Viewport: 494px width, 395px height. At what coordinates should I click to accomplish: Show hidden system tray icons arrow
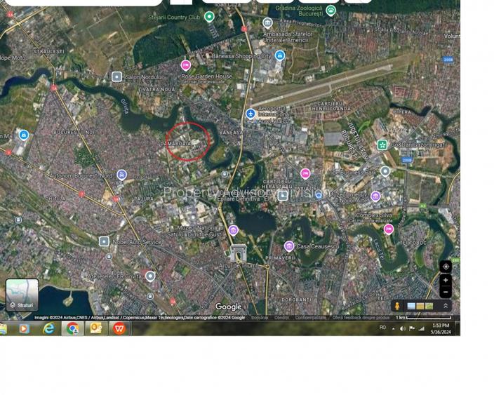pyautogui.click(x=393, y=328)
